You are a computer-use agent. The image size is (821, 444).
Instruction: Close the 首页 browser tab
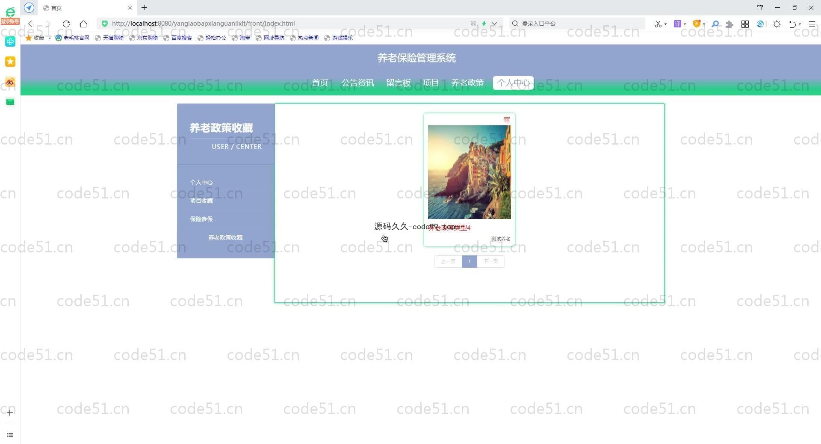130,8
